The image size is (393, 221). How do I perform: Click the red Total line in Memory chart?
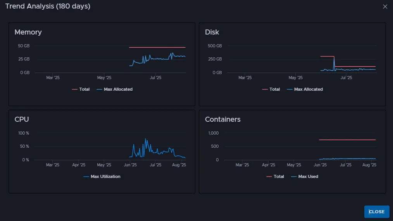pos(157,47)
